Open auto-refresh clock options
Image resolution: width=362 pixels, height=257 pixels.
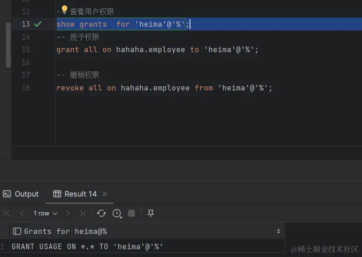[117, 213]
